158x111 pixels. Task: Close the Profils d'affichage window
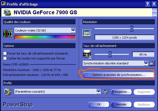point(154,4)
